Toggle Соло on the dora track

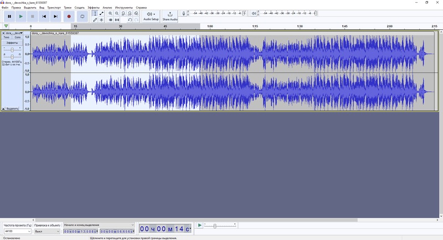pyautogui.click(x=17, y=38)
